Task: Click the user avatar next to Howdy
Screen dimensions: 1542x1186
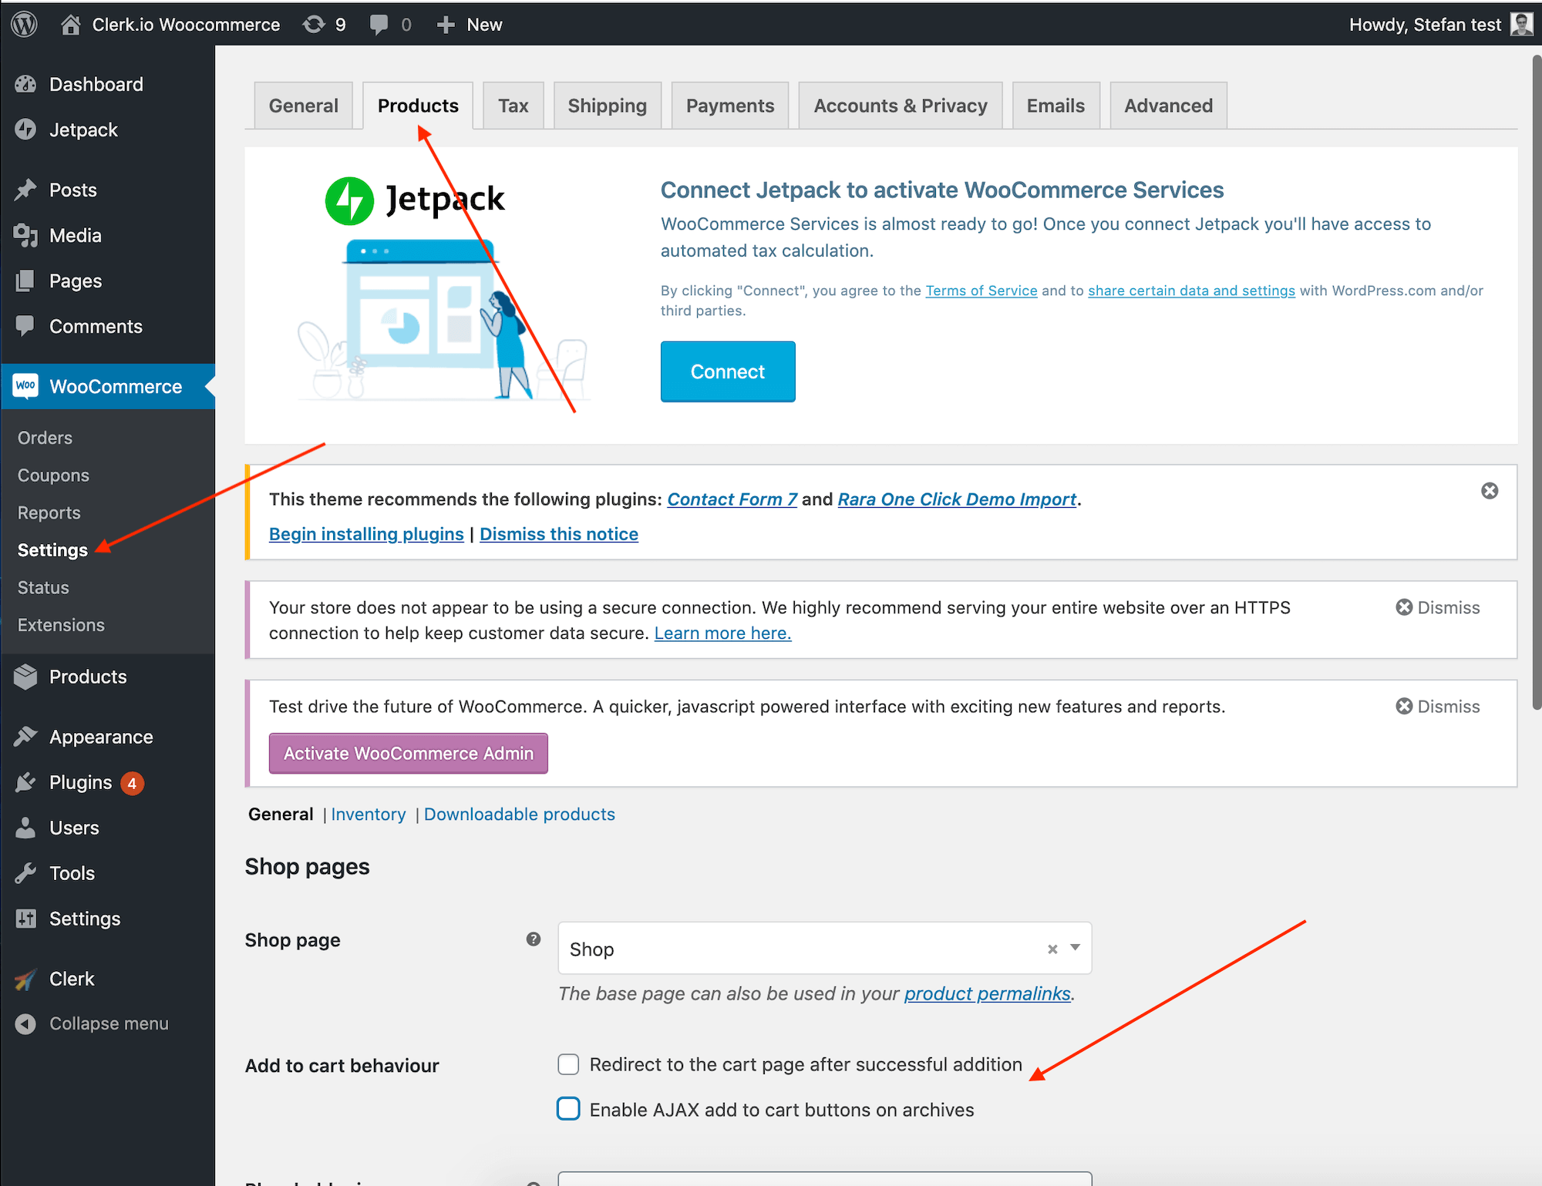Action: tap(1520, 25)
